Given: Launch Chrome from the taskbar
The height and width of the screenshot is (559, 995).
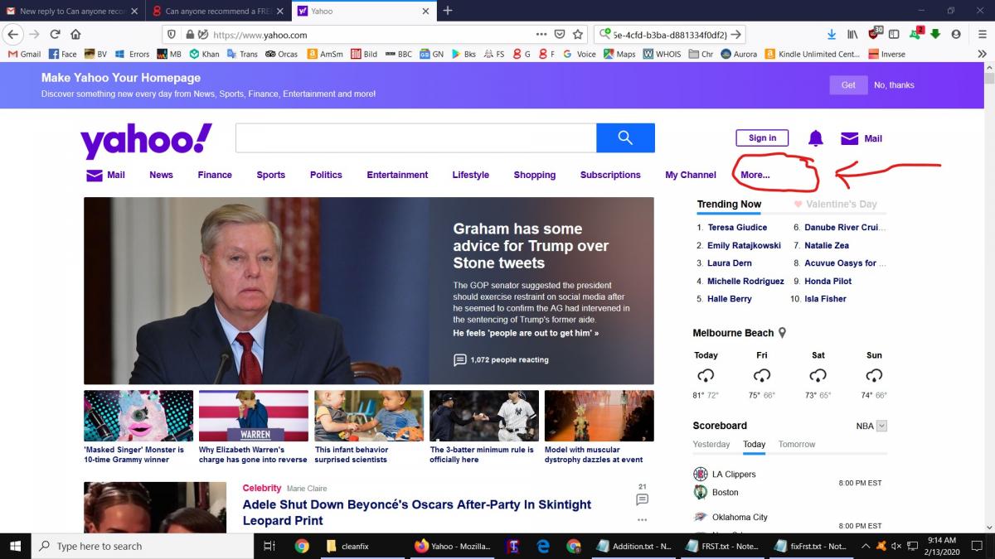Looking at the screenshot, I should click(x=302, y=546).
